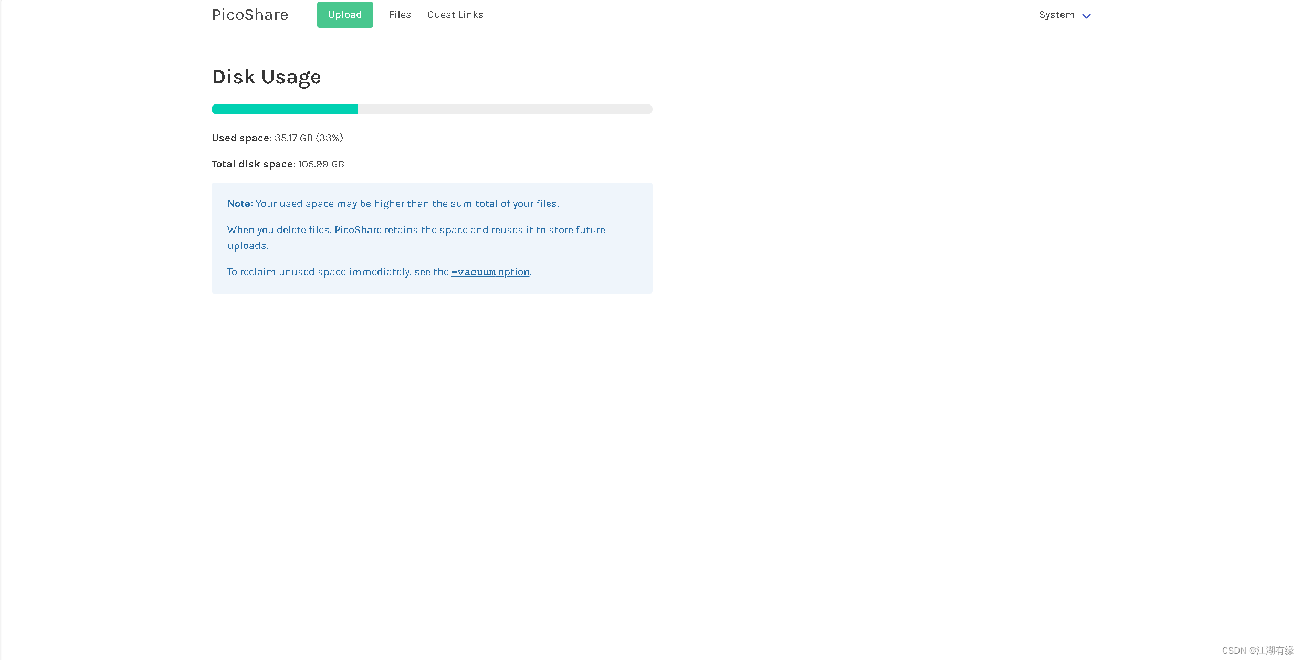Go to Guest Links
The height and width of the screenshot is (660, 1302).
[x=455, y=15]
